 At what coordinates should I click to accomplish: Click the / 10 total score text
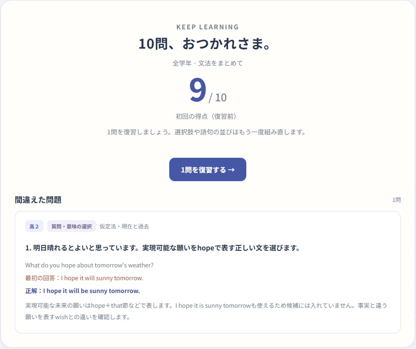[217, 98]
